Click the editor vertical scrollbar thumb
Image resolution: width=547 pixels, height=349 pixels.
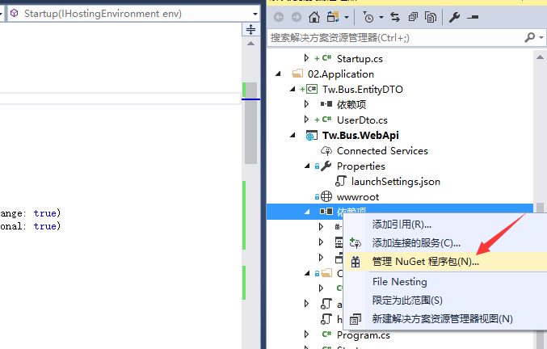point(250,123)
